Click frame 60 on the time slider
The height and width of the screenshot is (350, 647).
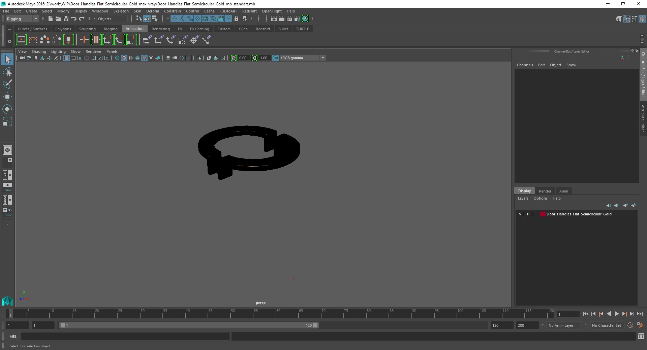pos(276,314)
